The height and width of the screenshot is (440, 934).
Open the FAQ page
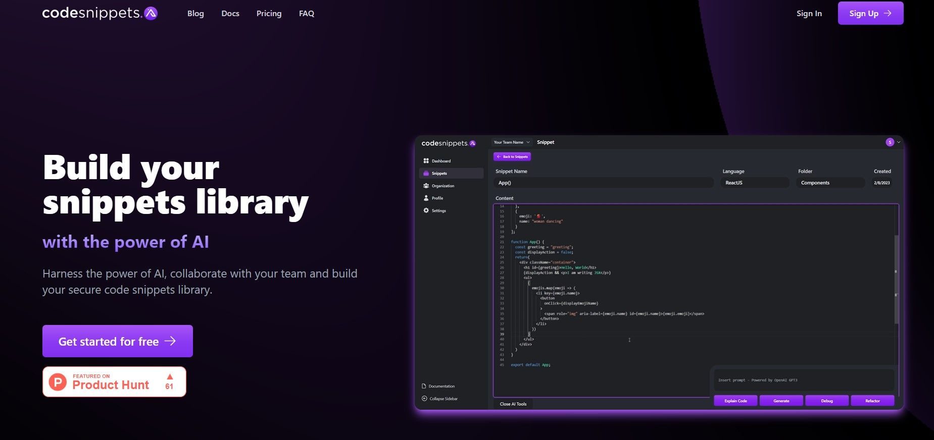click(307, 14)
